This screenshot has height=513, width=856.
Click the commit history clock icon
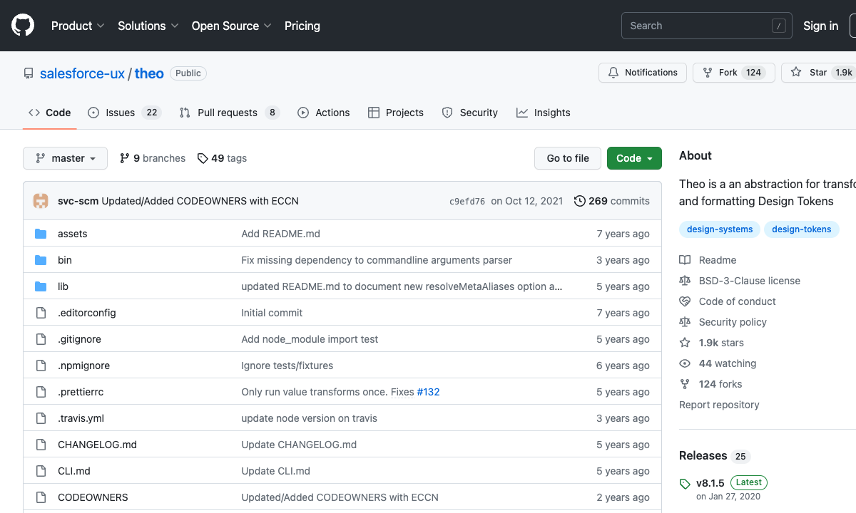[x=580, y=201]
